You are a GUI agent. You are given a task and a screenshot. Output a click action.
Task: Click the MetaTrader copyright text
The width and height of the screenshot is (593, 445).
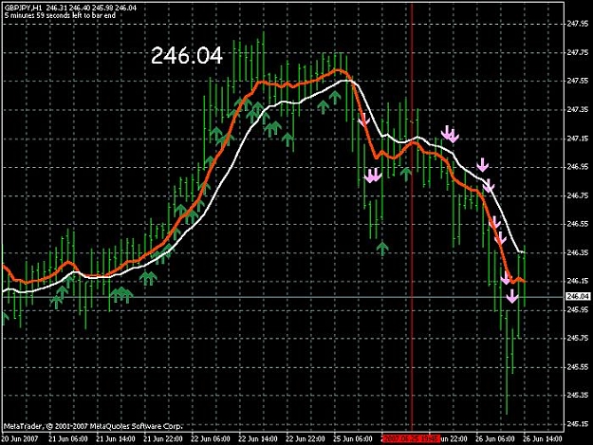pos(93,426)
